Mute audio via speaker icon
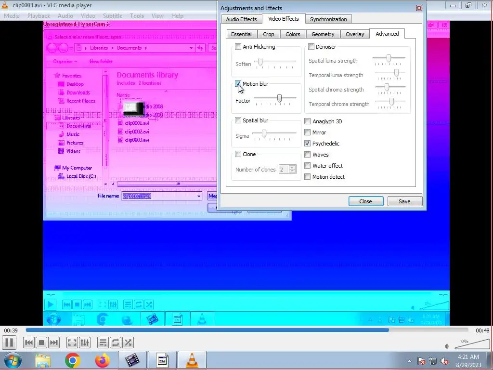Screen dimensions: 493x370 tap(447, 346)
